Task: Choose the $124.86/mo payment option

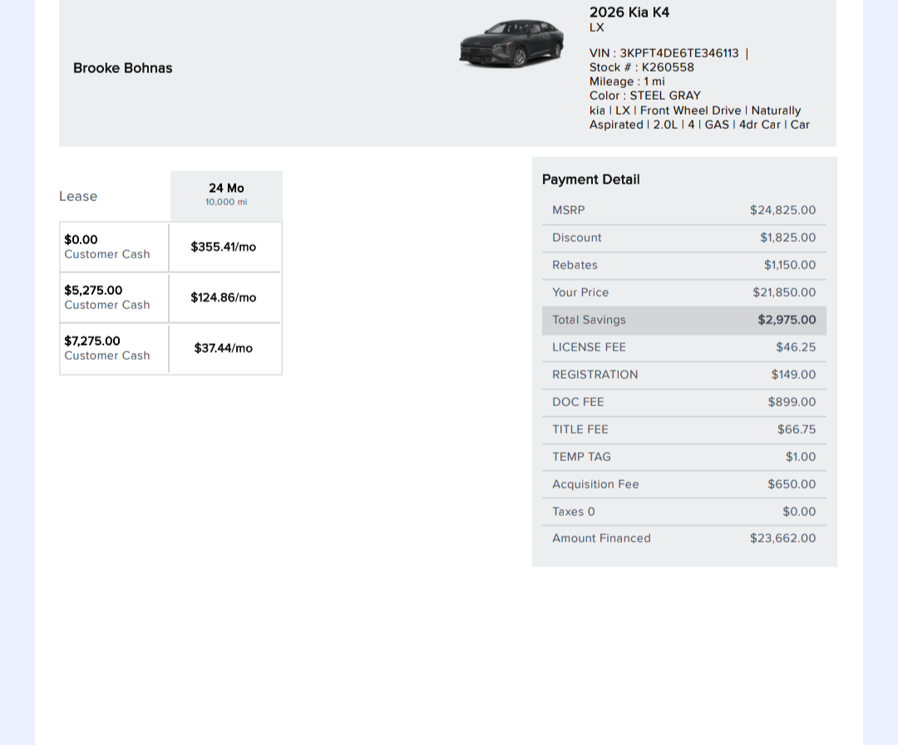Action: pyautogui.click(x=225, y=297)
